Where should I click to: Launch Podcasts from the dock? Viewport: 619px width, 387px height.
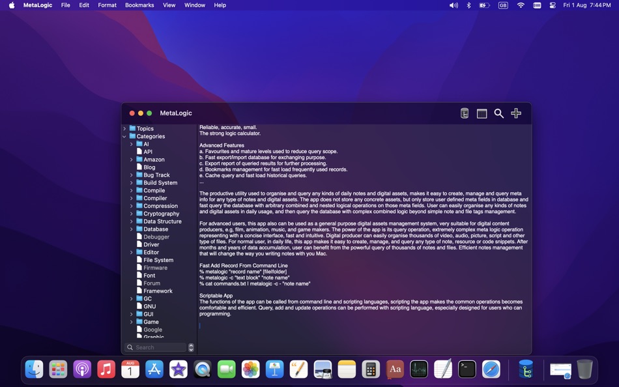pos(82,369)
